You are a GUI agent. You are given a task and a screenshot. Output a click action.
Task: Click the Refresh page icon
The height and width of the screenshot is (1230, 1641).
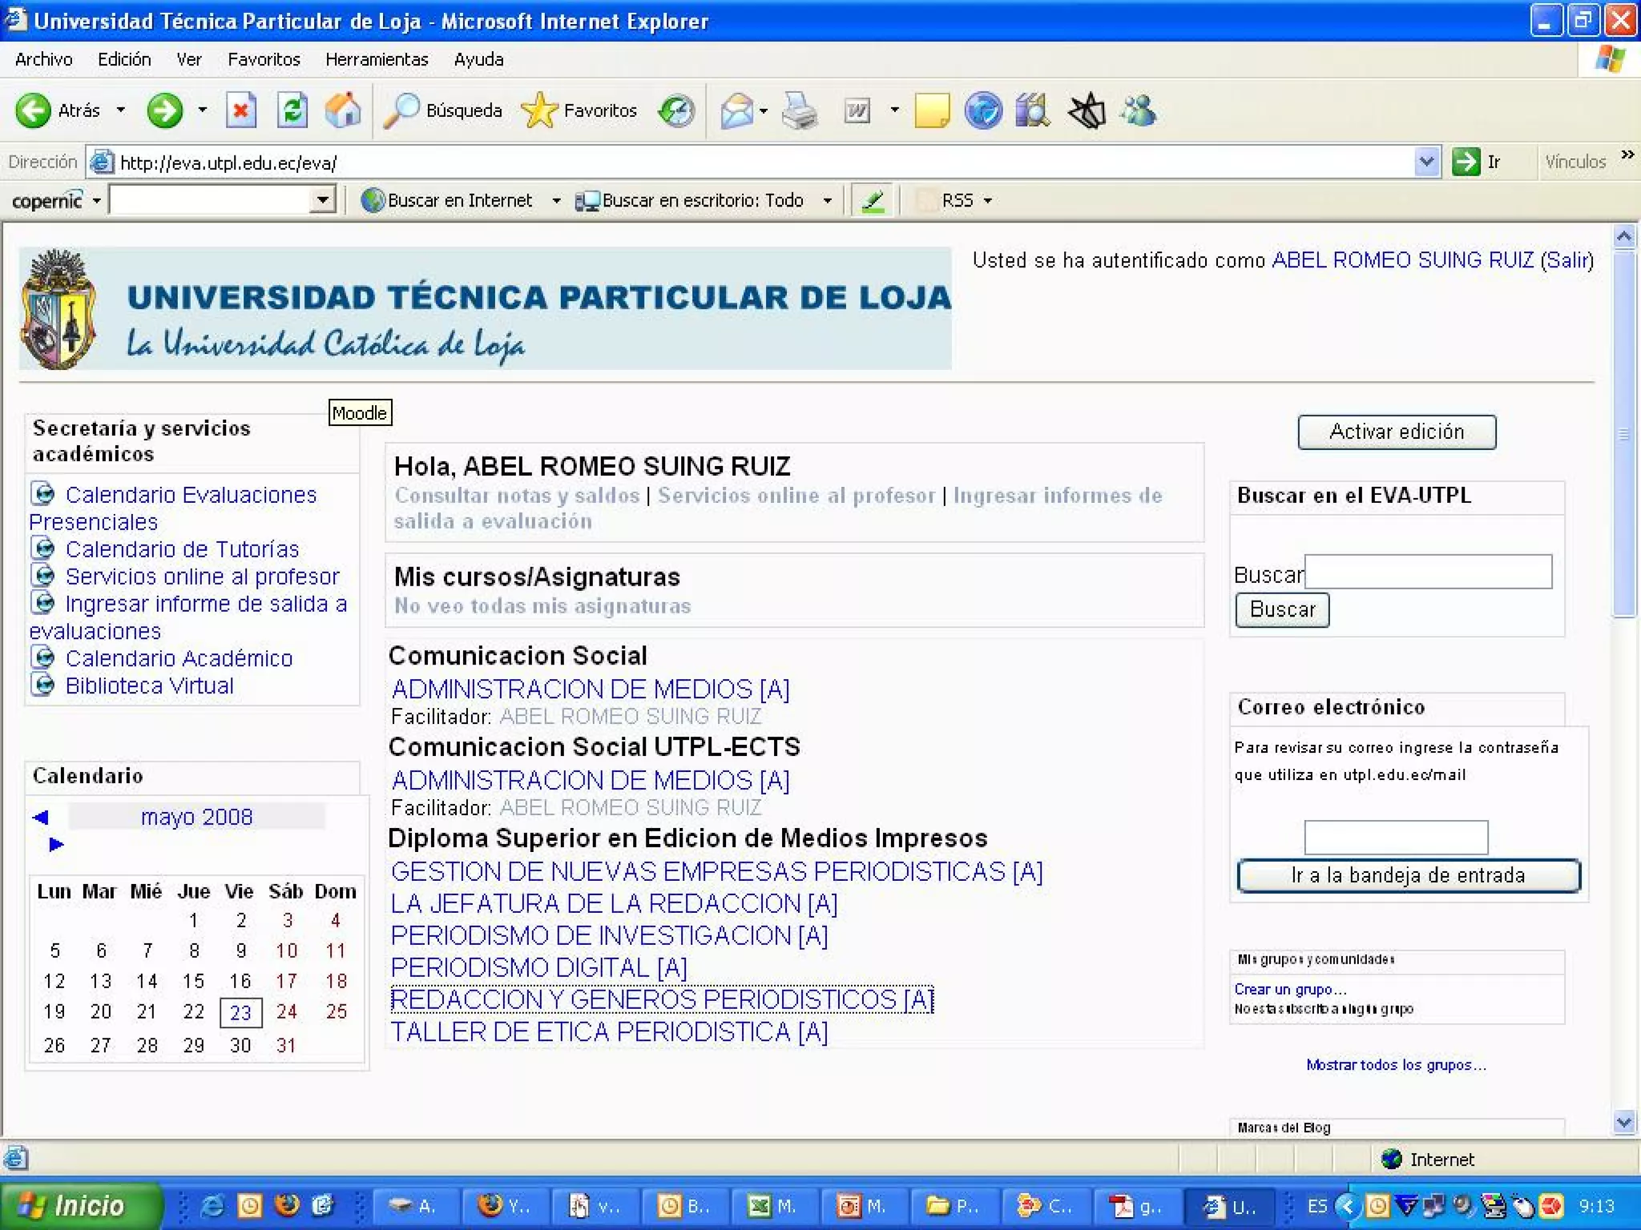tap(292, 111)
